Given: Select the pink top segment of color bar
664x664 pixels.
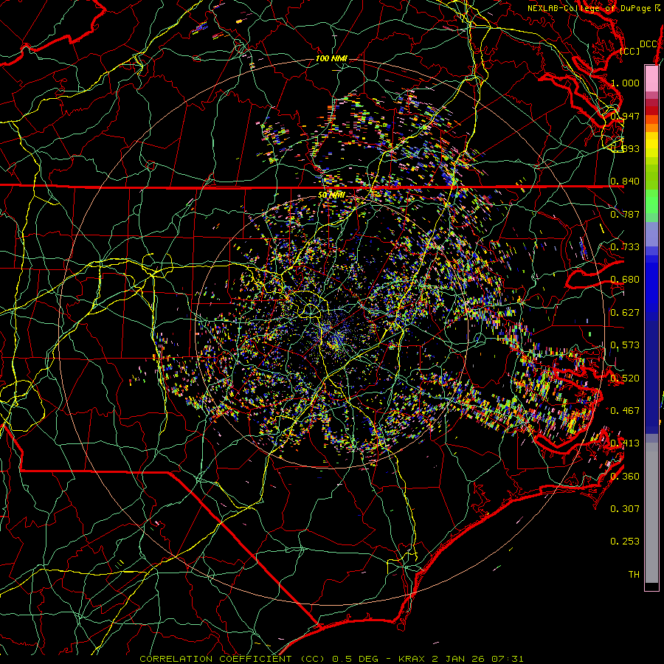Looking at the screenshot, I should (651, 78).
